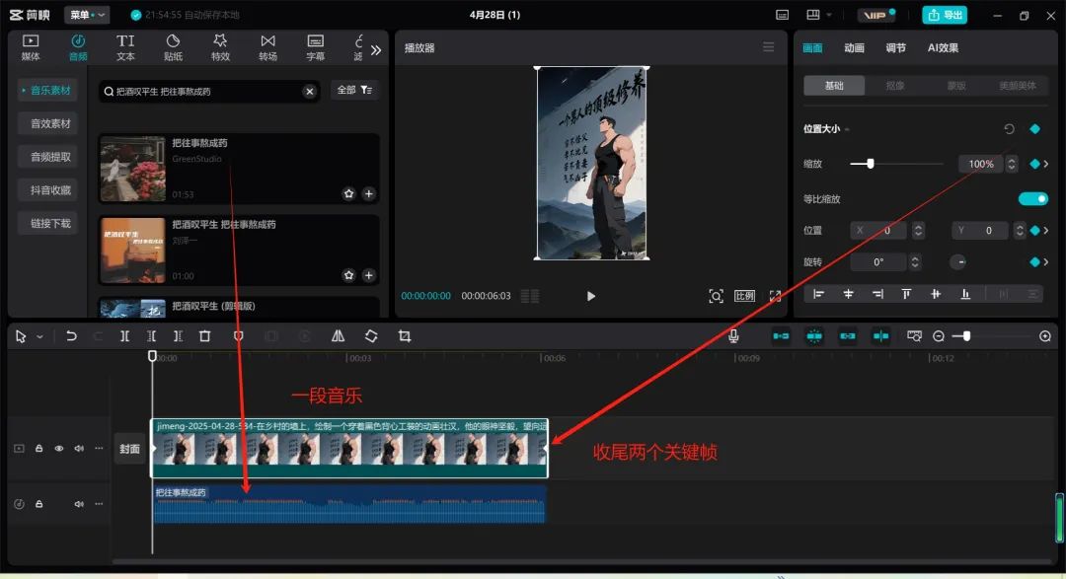Click the trim left of playhead icon
Viewport: 1066px width, 579px height.
(x=152, y=336)
